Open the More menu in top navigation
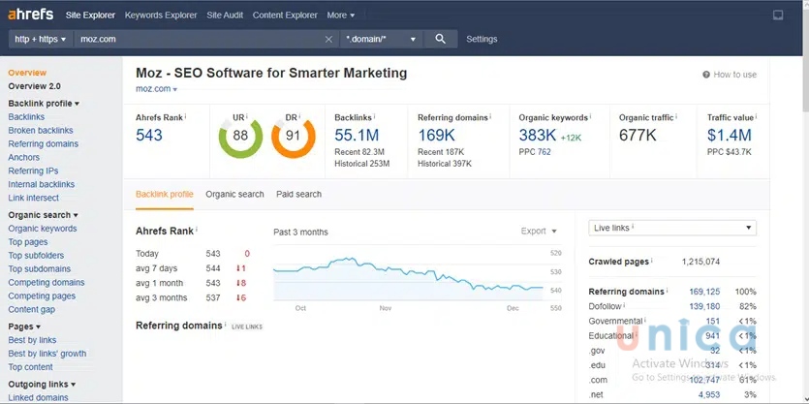 point(340,16)
